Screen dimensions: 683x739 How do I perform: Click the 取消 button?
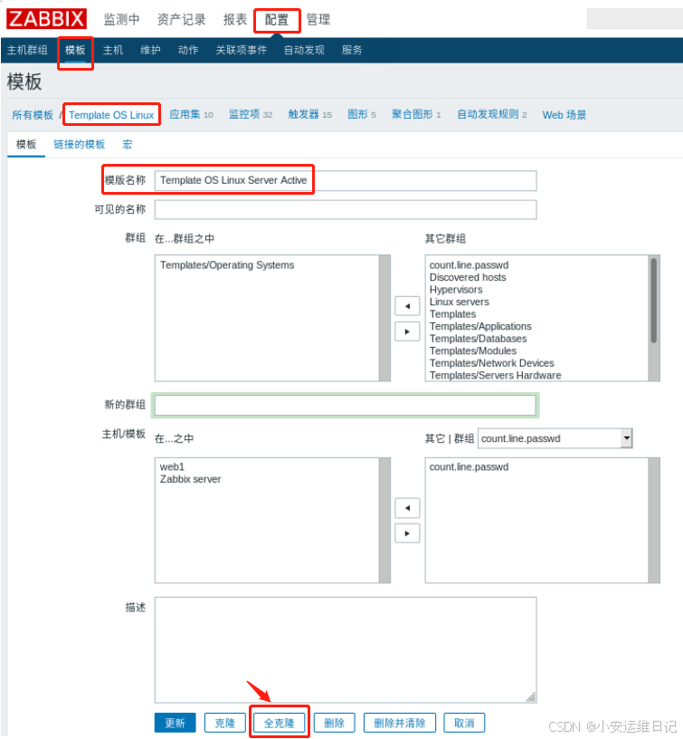click(465, 723)
